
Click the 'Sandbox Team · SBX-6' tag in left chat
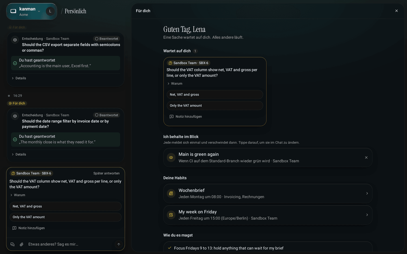(31, 173)
